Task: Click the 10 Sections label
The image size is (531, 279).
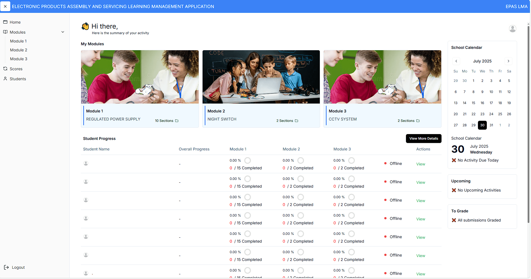Action: point(164,121)
